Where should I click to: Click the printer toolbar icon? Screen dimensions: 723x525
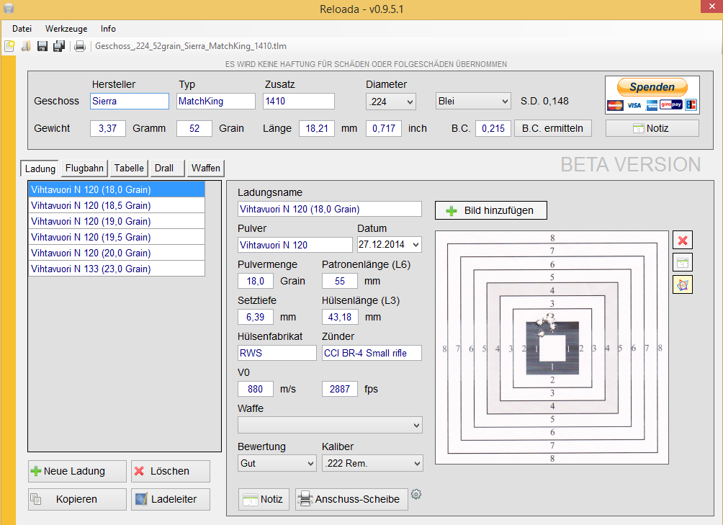click(80, 46)
